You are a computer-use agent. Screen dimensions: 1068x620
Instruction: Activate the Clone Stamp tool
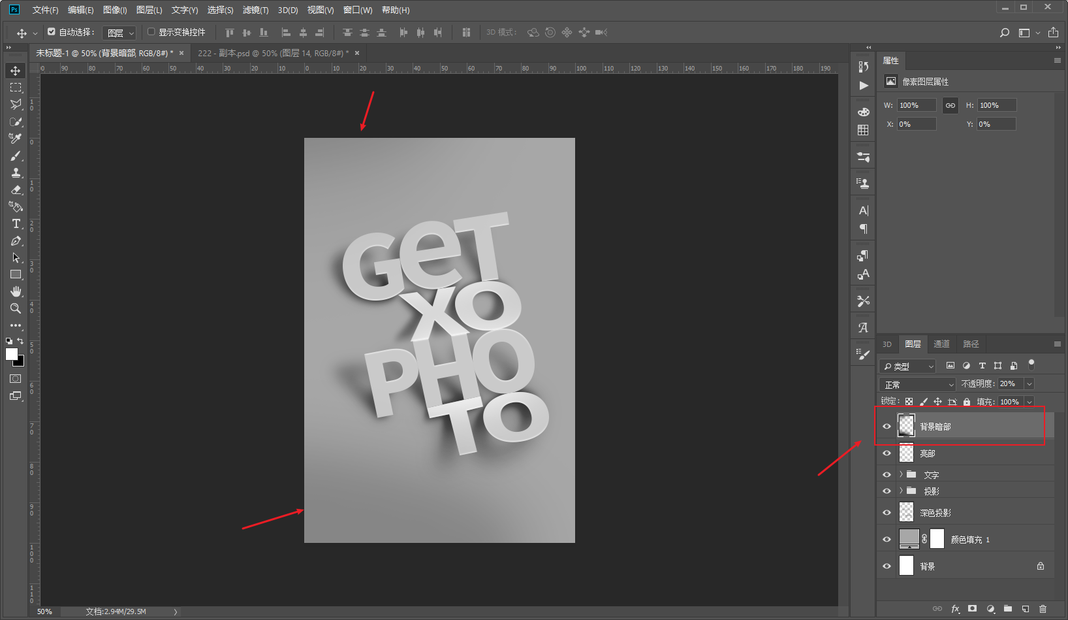point(16,173)
